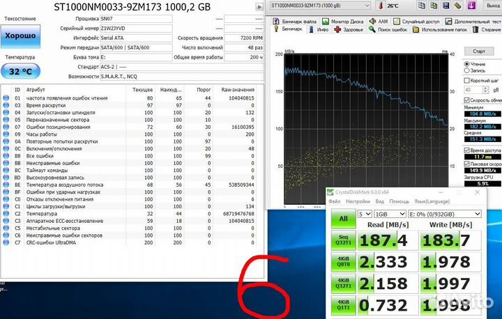Click the folder icon for Использование папок
This screenshot has height=319, width=502.
click(x=416, y=29)
